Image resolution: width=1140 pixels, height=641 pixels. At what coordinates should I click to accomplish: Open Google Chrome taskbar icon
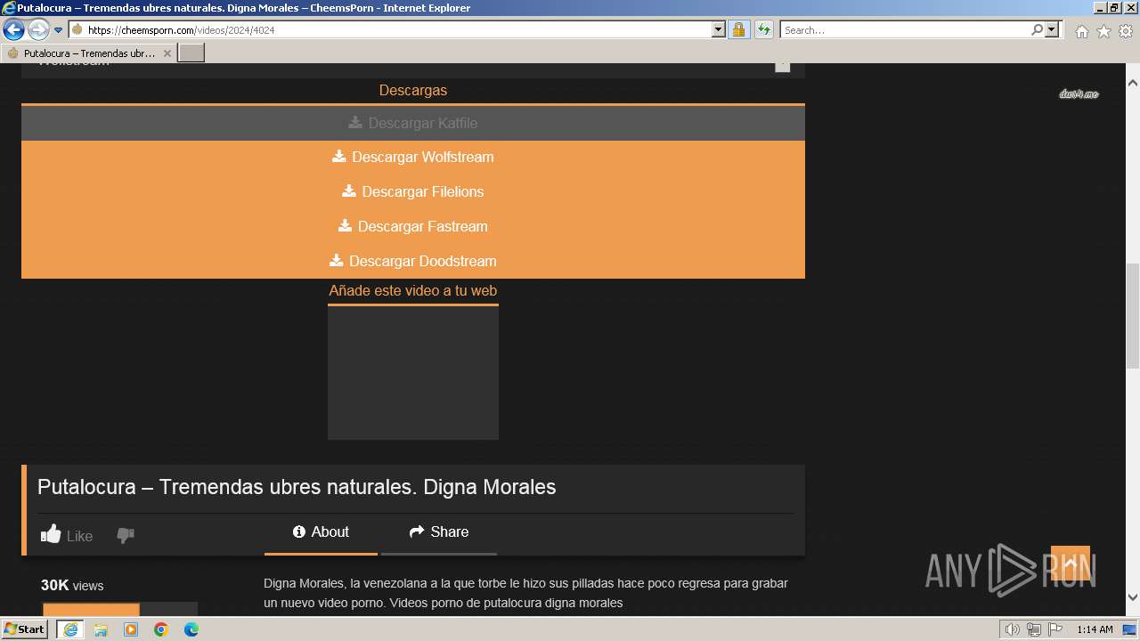161,629
